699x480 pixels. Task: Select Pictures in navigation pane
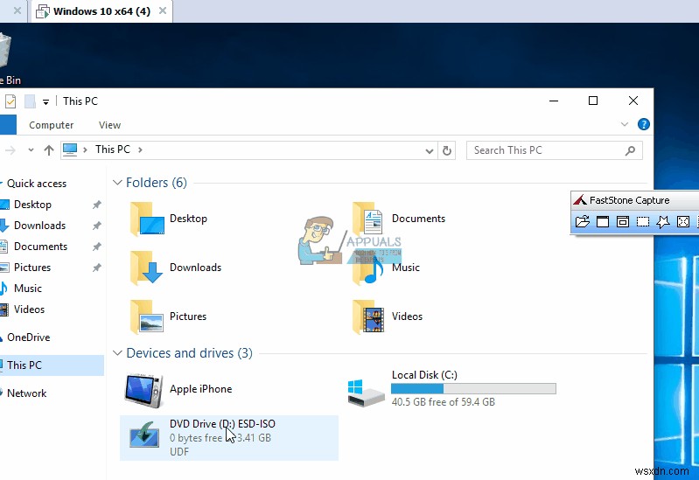click(x=32, y=268)
